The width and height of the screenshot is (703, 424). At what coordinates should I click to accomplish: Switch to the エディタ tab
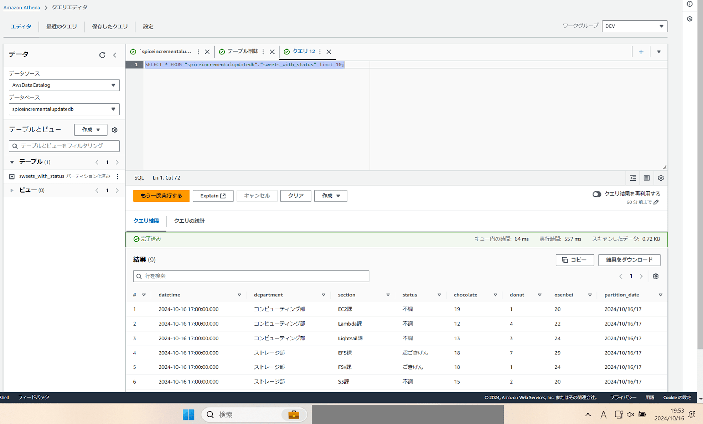[x=21, y=27]
